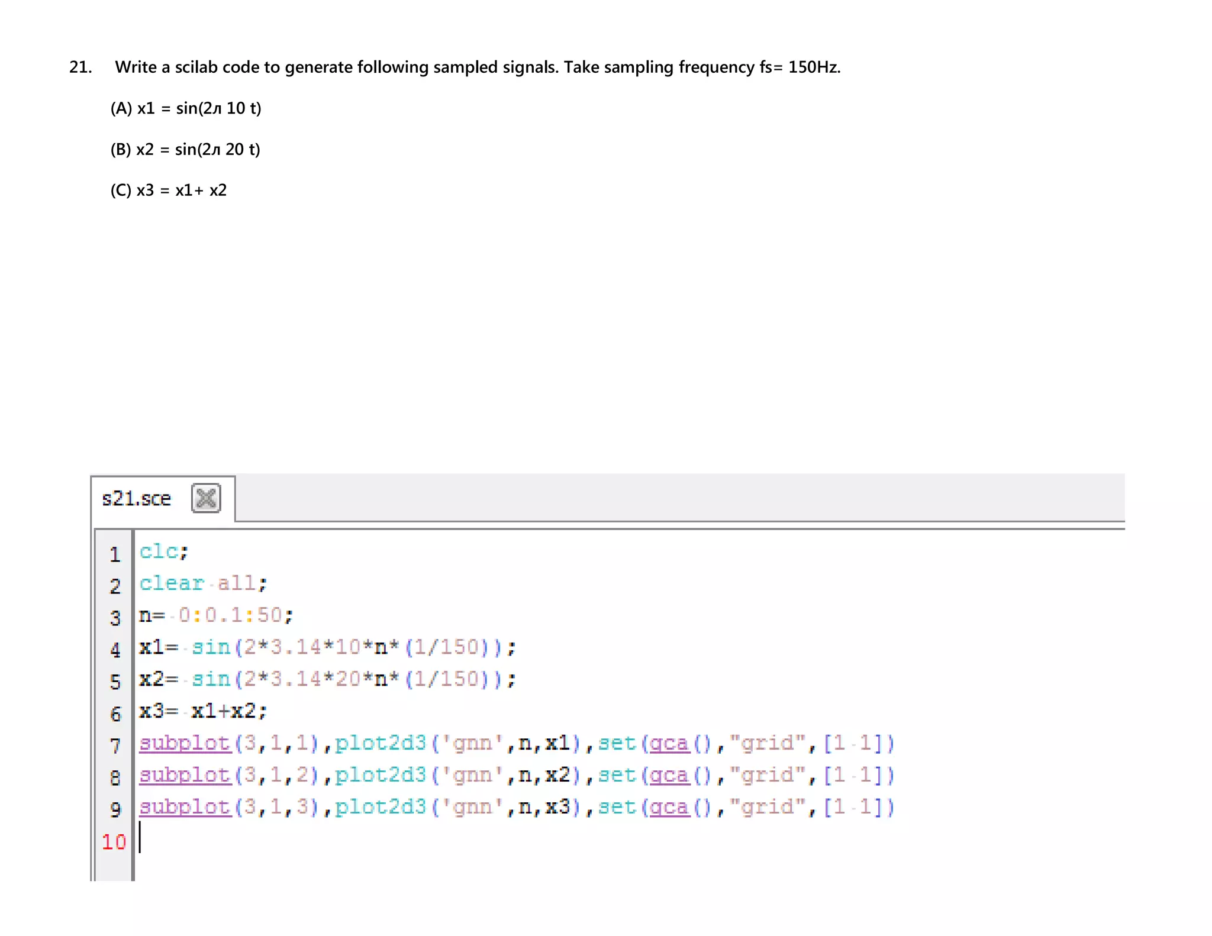Click the x1= sin(...) code line
The height and width of the screenshot is (936, 1212).
click(327, 647)
